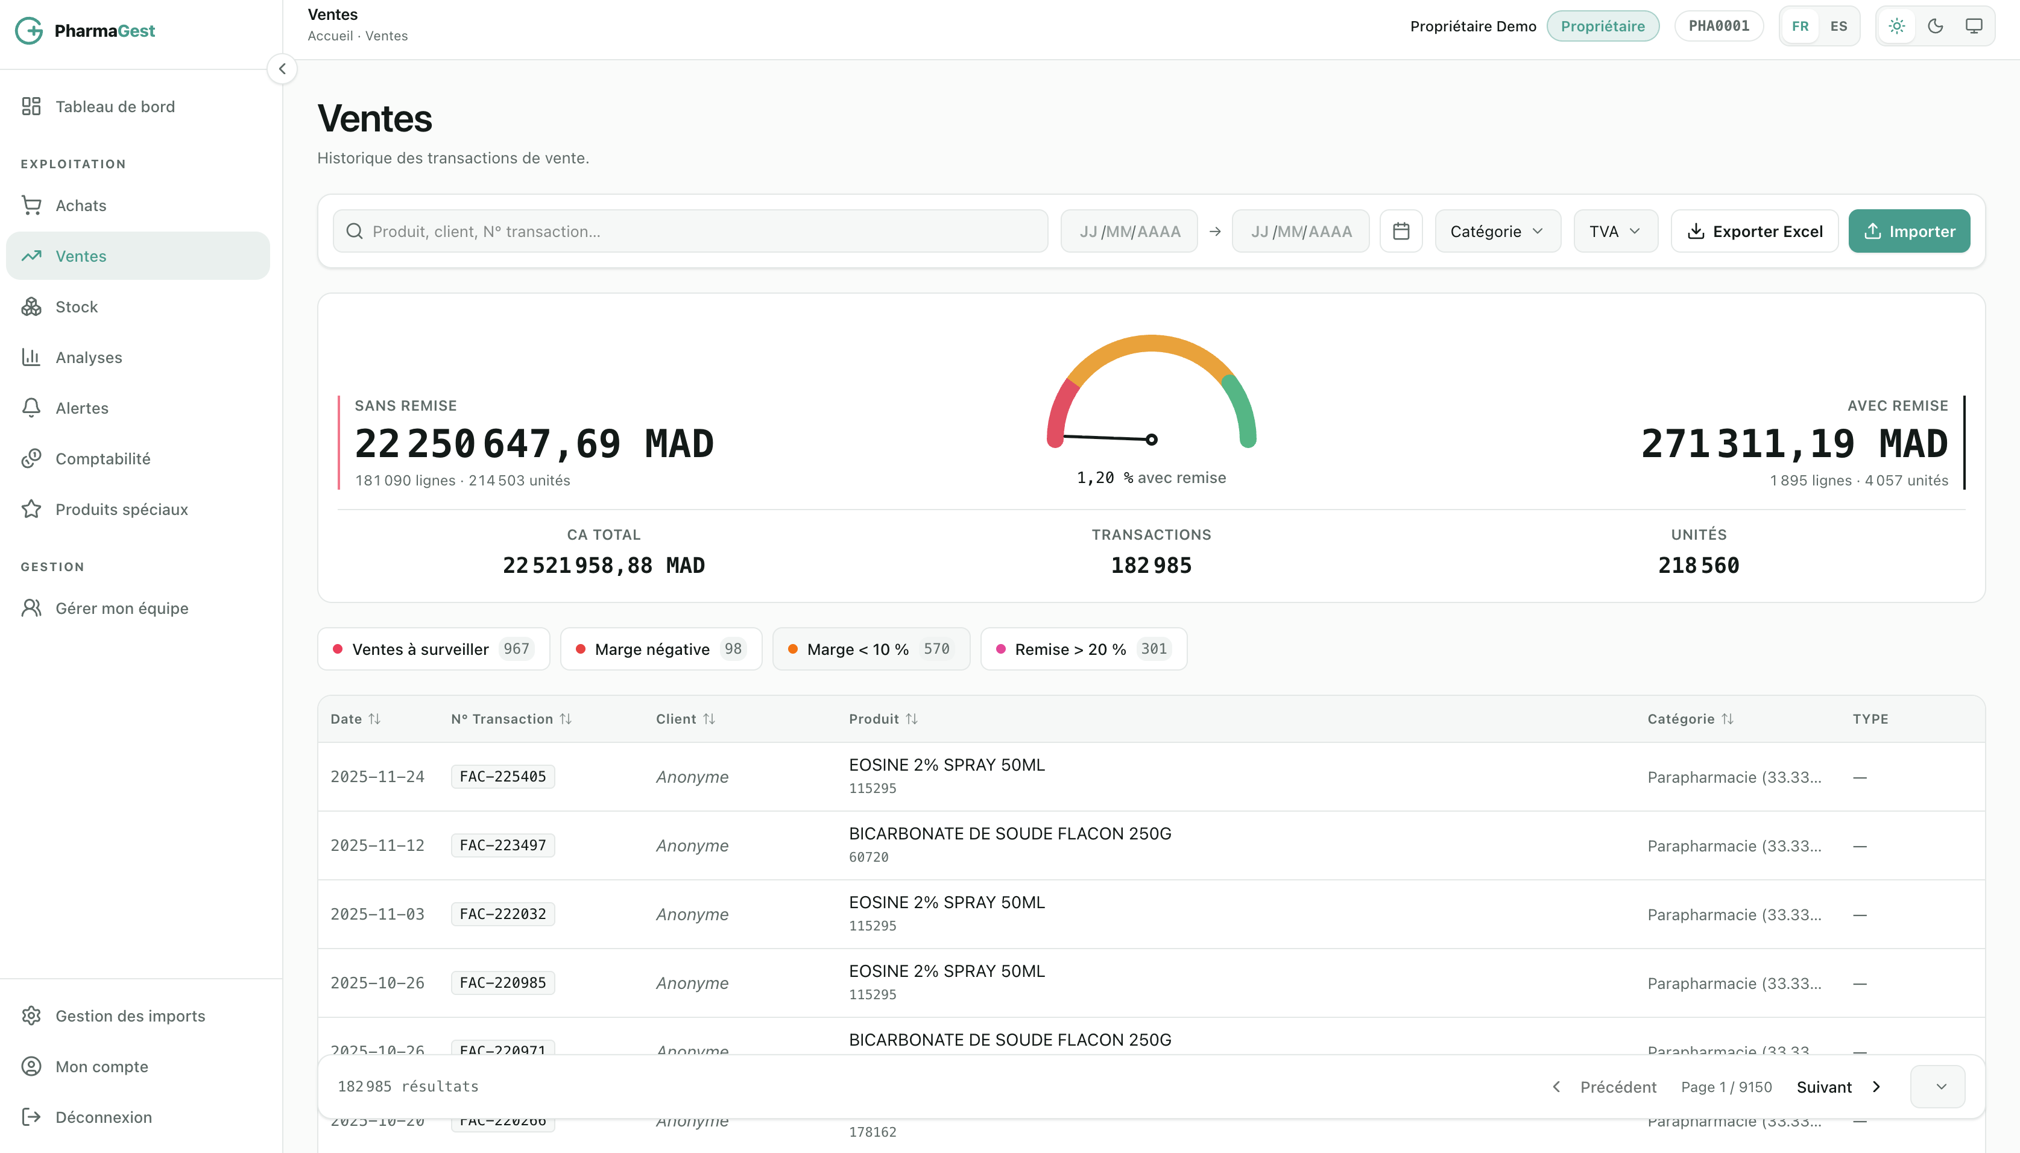Open the Analyses section
The width and height of the screenshot is (2020, 1153).
pyautogui.click(x=137, y=357)
